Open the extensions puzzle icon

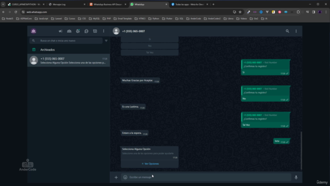[x=298, y=12]
